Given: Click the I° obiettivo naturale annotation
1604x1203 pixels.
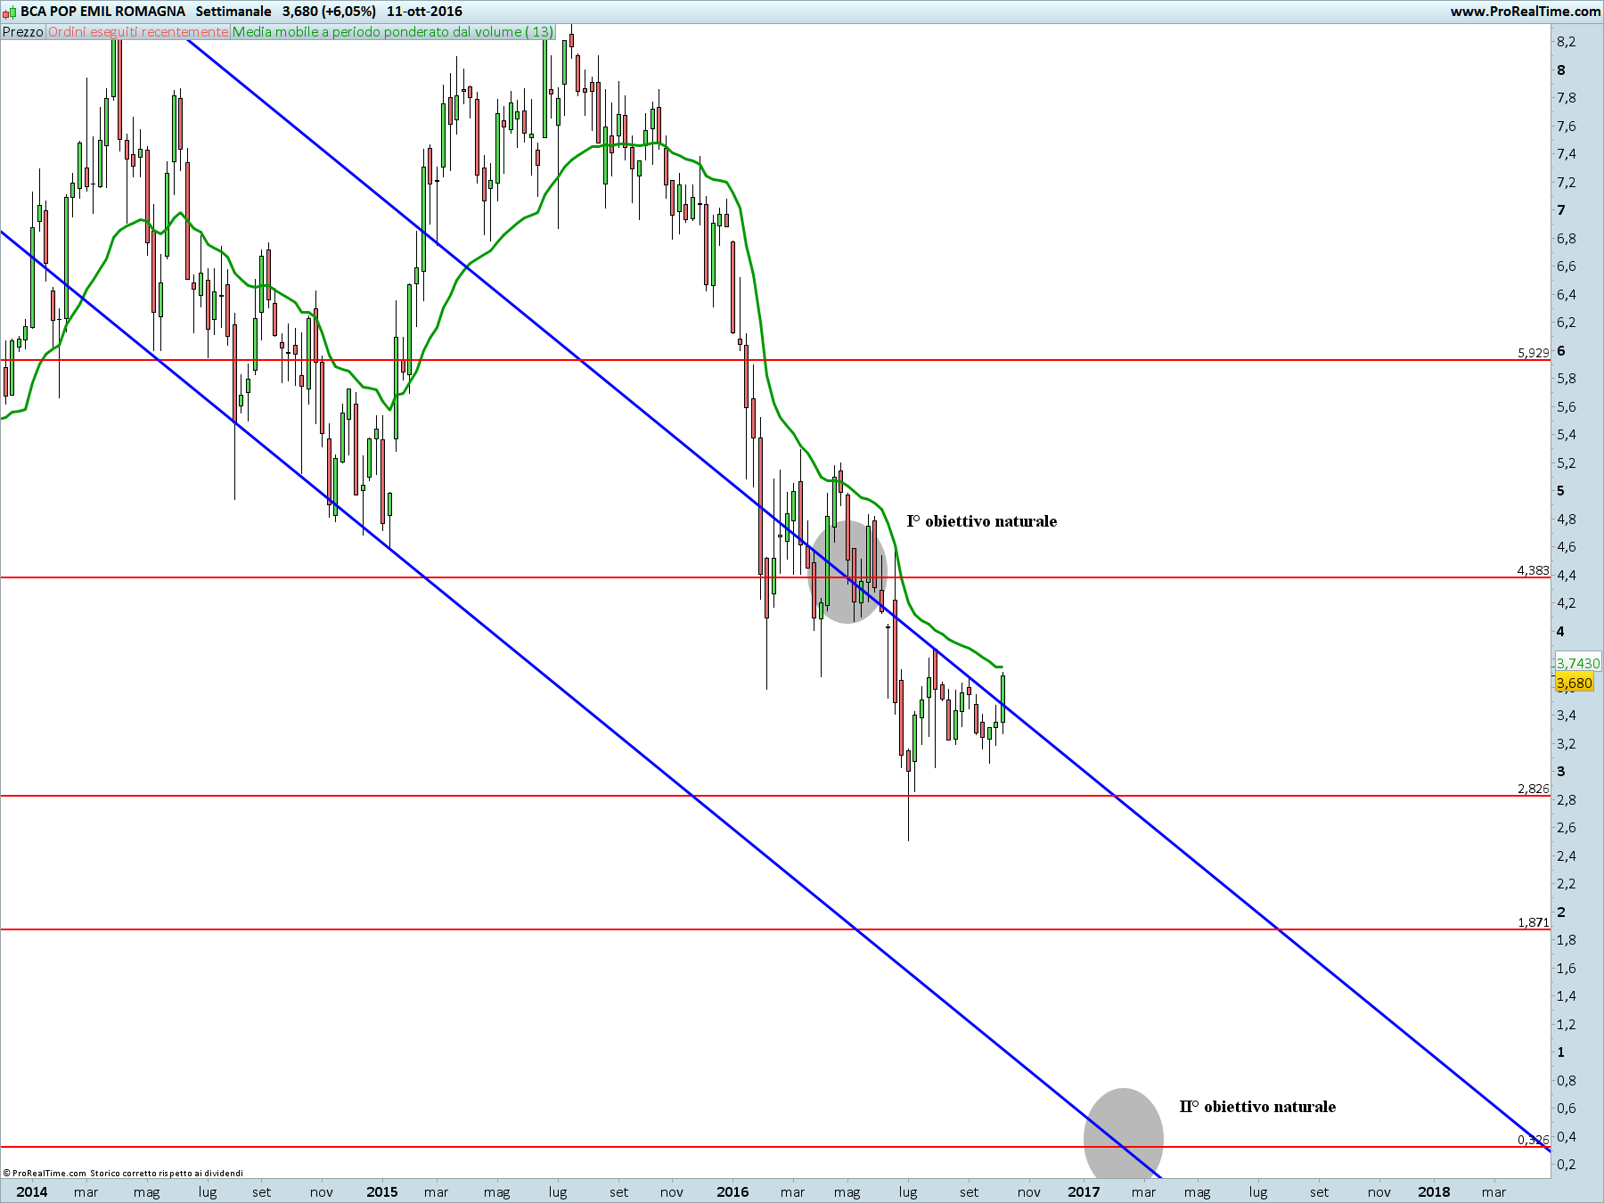Looking at the screenshot, I should [x=982, y=521].
